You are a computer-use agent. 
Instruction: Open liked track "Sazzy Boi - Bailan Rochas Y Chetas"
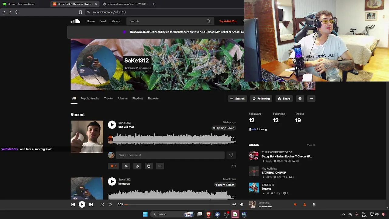click(287, 156)
